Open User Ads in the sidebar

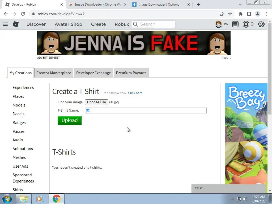[20, 166]
